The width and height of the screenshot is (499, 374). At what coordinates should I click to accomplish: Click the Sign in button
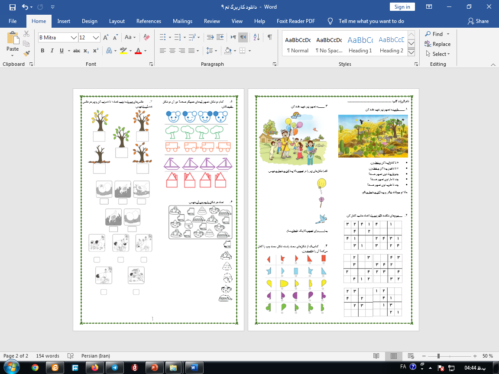402,7
